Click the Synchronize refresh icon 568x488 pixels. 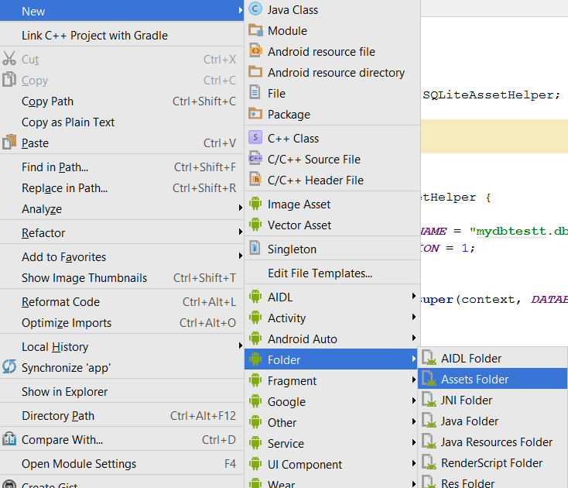point(9,366)
